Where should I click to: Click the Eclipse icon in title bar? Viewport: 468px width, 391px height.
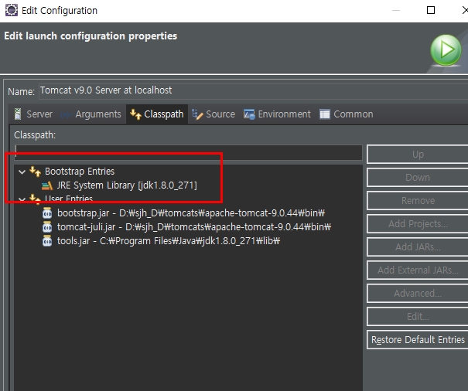pos(12,10)
